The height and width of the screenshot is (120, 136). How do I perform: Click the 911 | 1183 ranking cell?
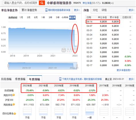pos(29,105)
